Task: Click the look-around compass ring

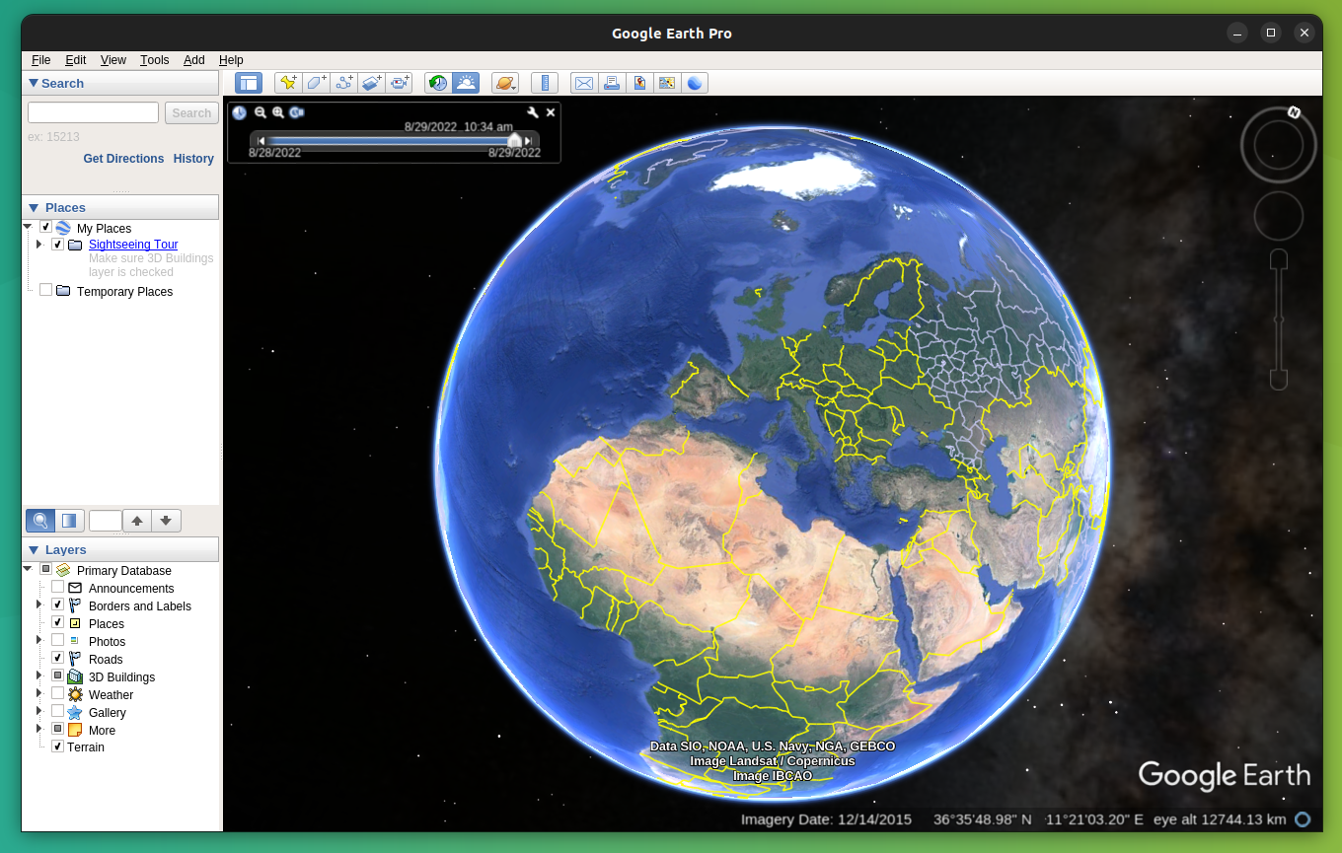Action: 1278,145
